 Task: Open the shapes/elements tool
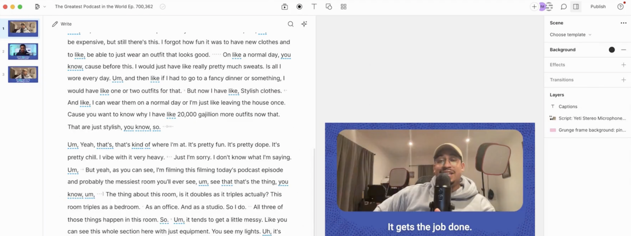coord(329,7)
